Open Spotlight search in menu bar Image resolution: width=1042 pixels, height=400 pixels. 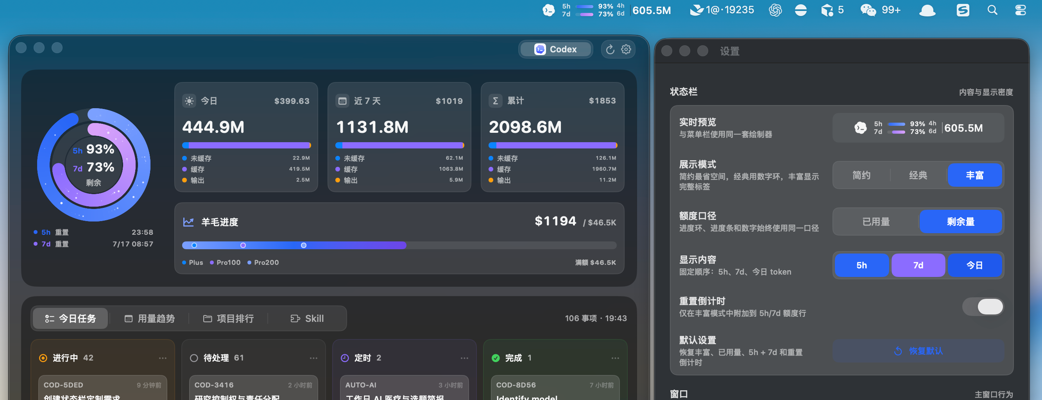(x=992, y=10)
